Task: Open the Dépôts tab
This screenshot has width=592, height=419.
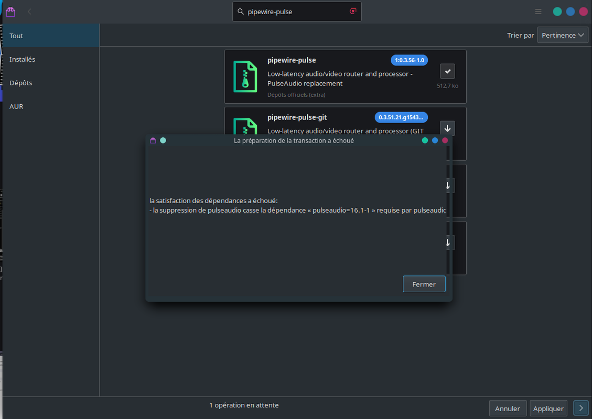Action: point(51,83)
